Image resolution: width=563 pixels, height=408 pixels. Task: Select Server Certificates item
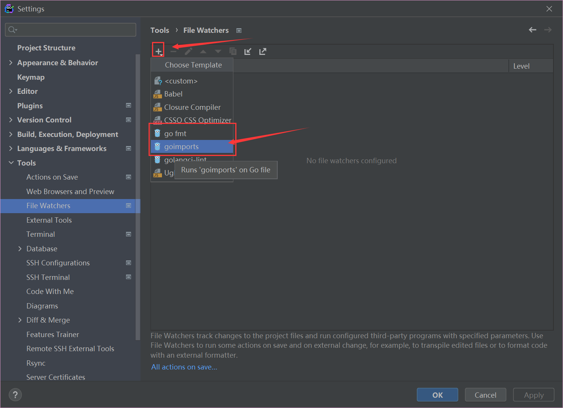(56, 377)
